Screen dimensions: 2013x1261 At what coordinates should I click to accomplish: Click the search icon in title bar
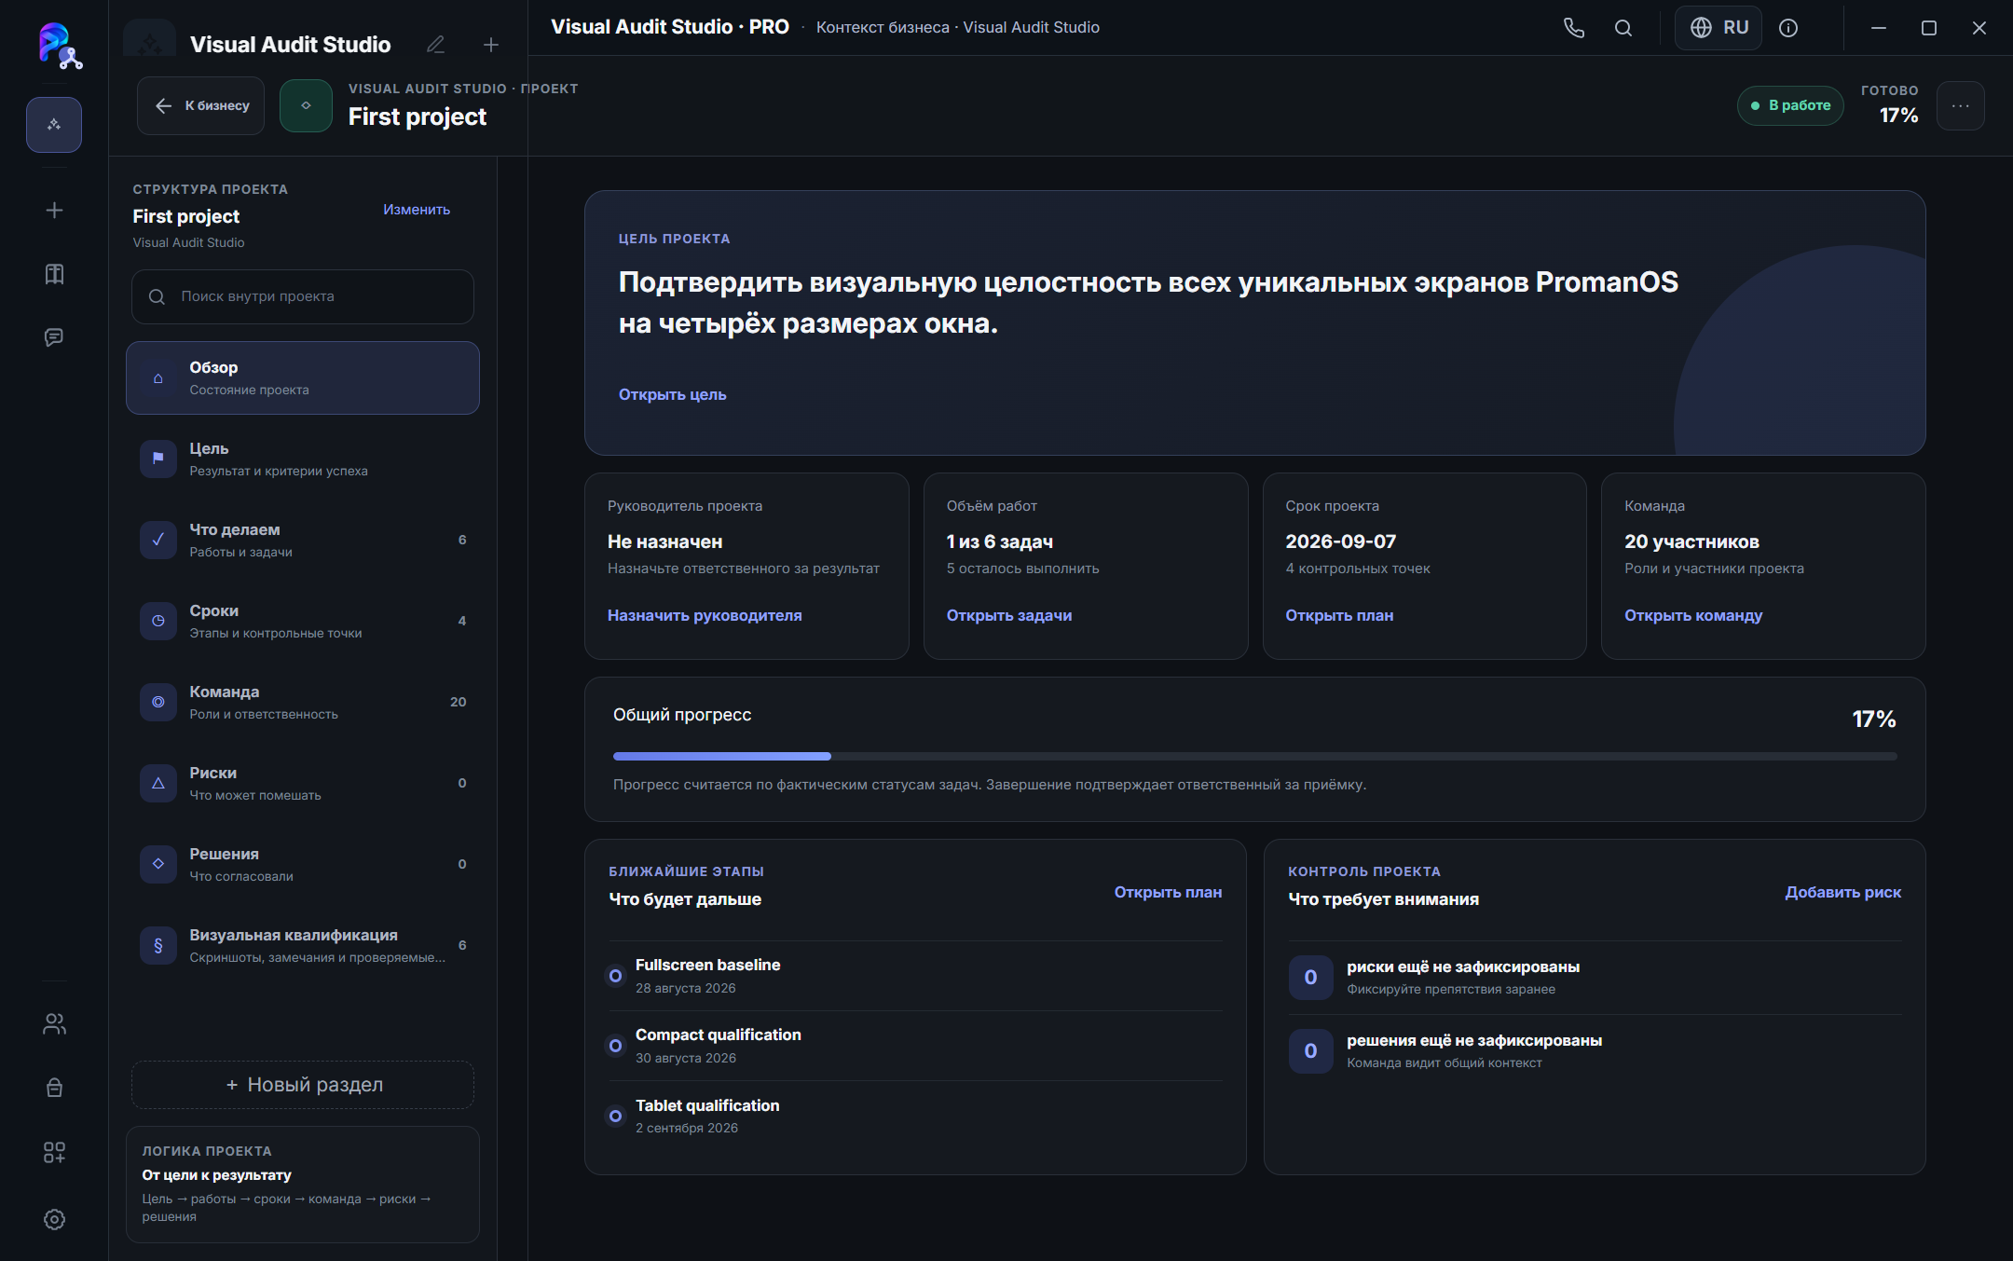(1623, 28)
